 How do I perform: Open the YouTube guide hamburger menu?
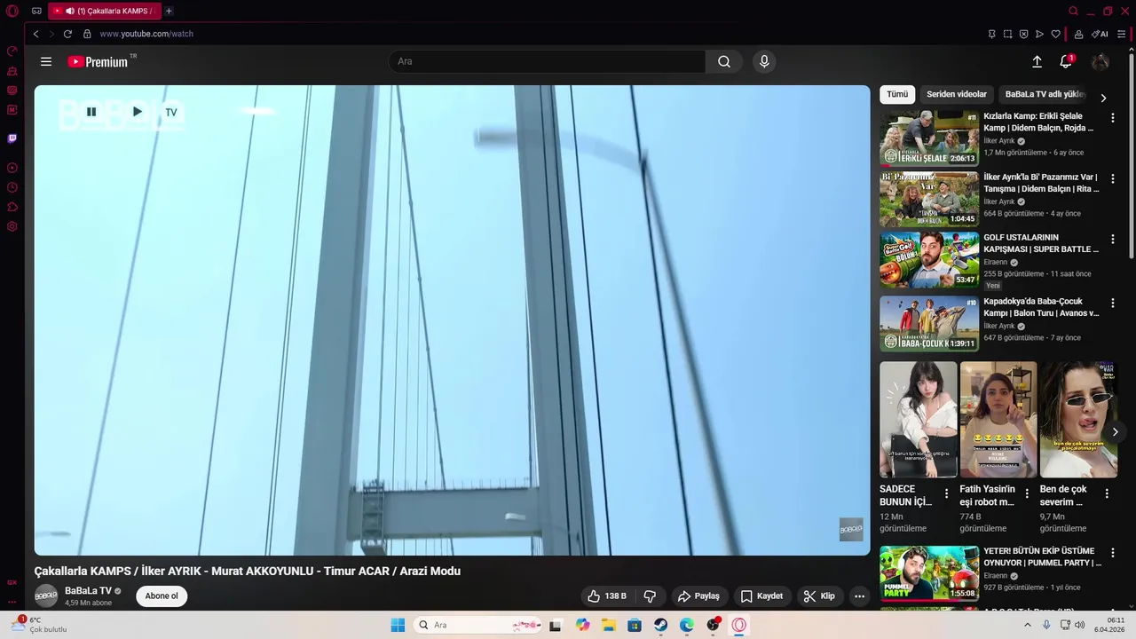tap(46, 62)
